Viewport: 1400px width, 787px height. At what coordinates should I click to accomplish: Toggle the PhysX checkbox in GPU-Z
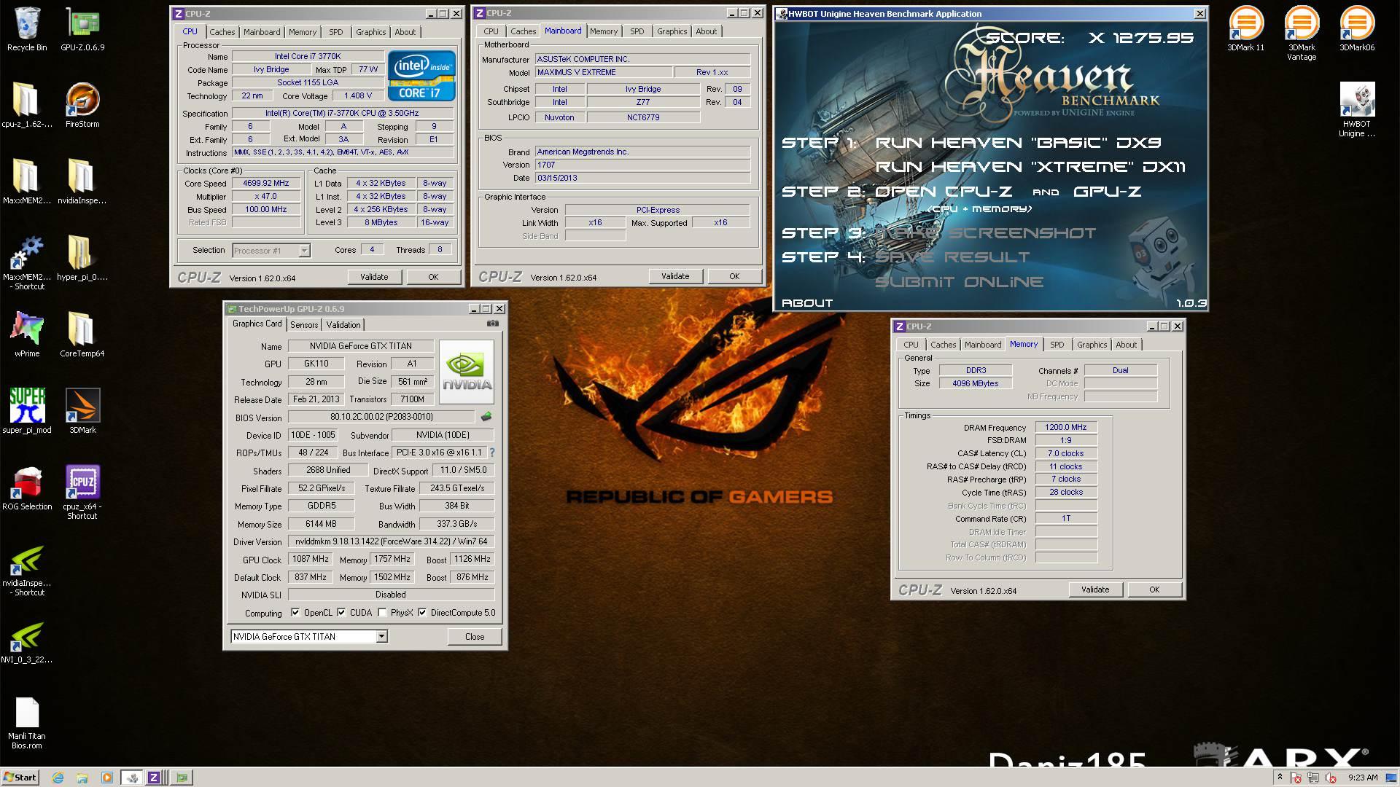(382, 613)
